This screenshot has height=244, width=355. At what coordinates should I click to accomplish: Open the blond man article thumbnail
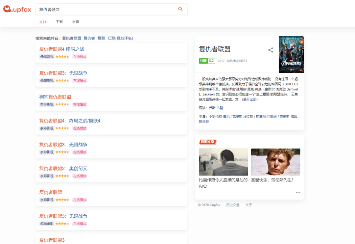point(275,162)
